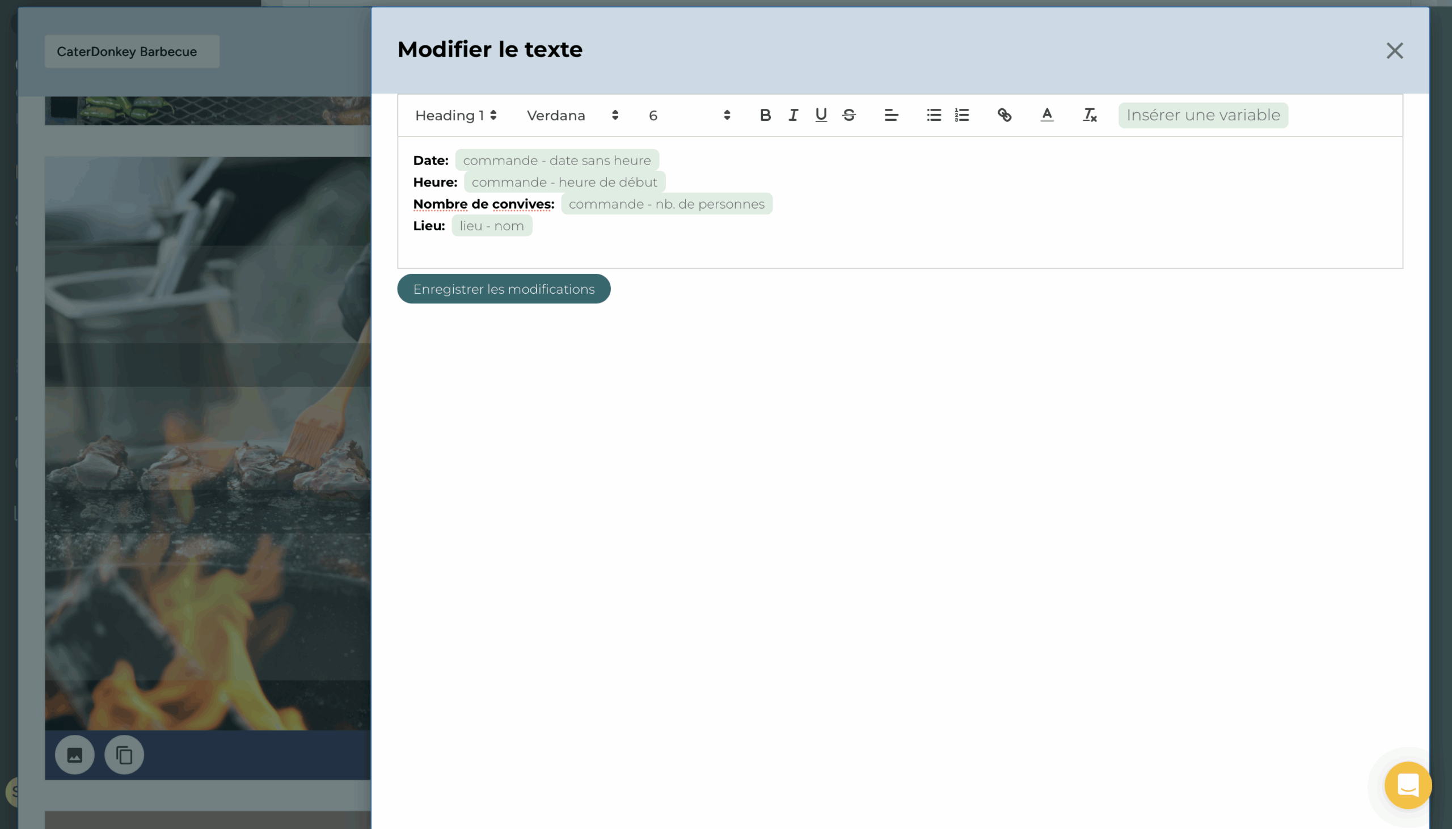Expand the Verdana font dropdown
Image resolution: width=1452 pixels, height=829 pixels.
pyautogui.click(x=572, y=116)
